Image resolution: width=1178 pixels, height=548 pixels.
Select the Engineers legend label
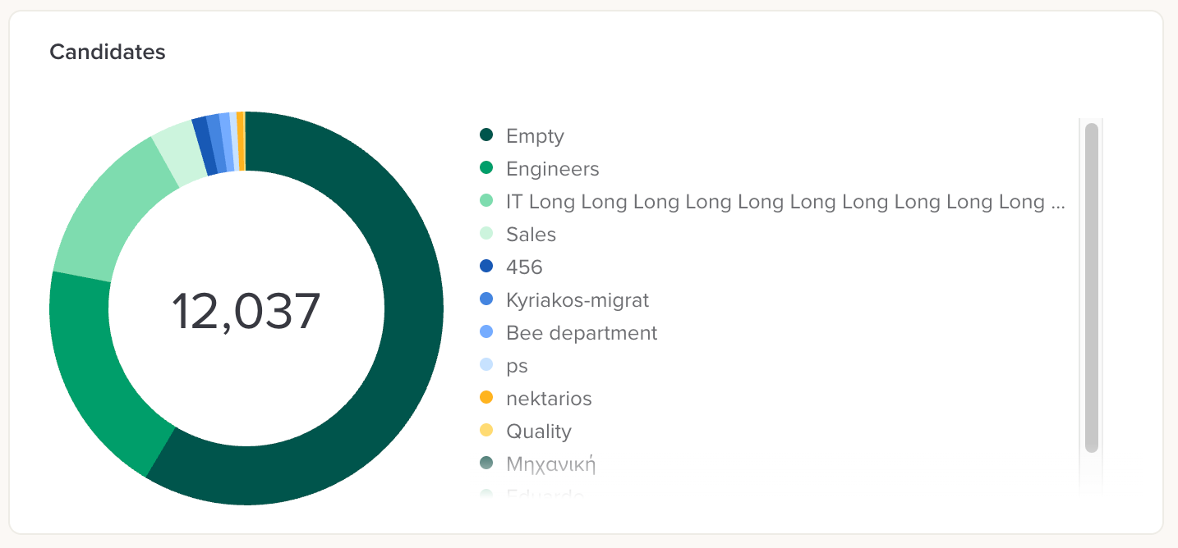[x=552, y=169]
